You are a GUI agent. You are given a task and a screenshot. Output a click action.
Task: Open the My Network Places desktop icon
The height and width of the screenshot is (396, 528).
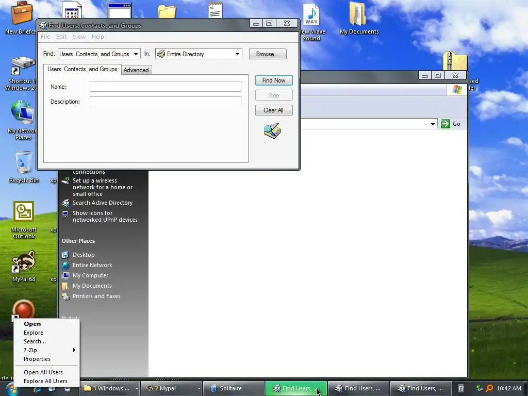[22, 112]
